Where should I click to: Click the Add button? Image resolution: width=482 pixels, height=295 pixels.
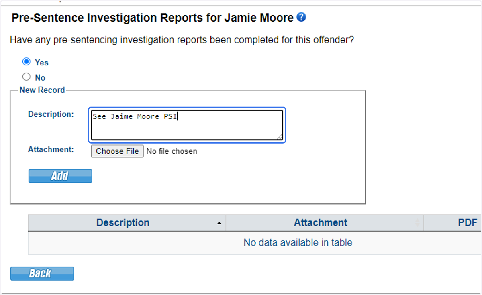60,176
